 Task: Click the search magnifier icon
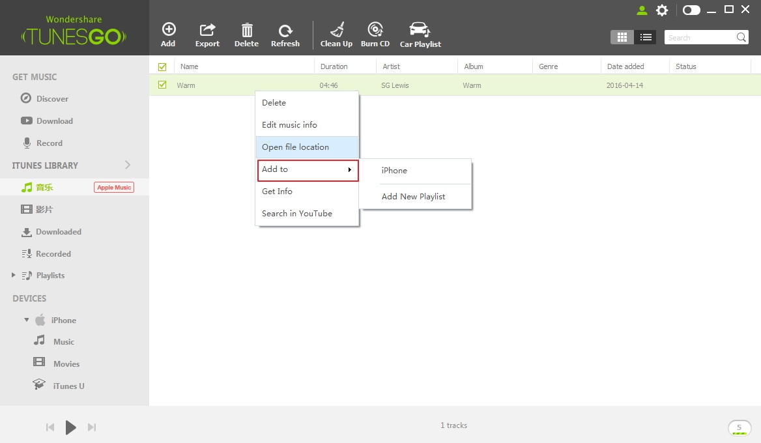(741, 37)
